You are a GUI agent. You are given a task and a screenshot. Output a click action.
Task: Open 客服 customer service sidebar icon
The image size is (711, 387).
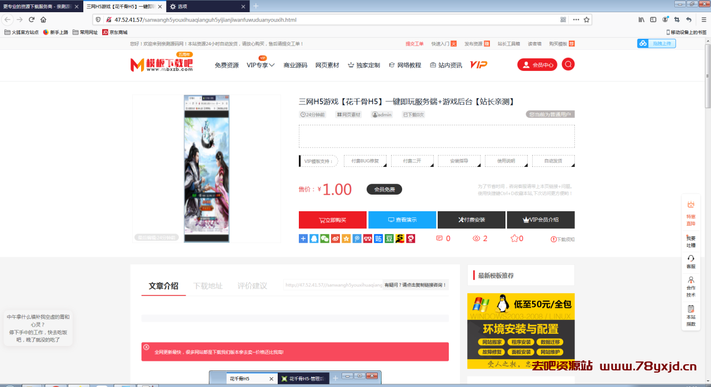pos(691,262)
